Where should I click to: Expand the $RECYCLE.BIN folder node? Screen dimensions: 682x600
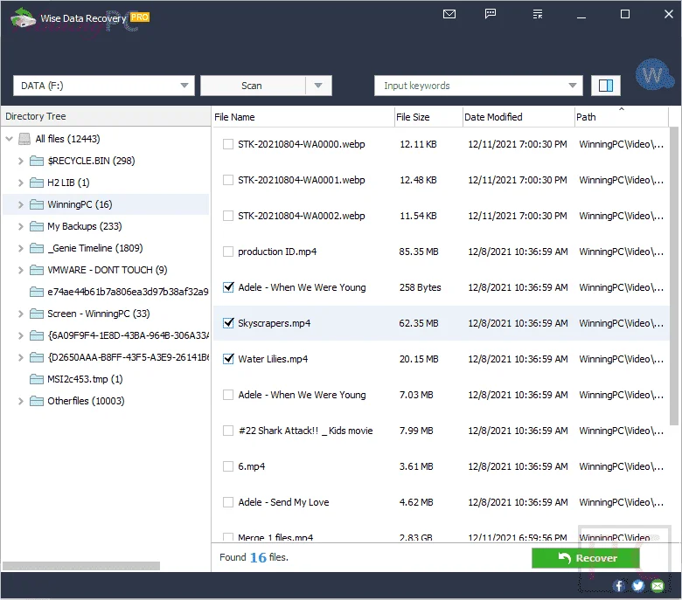point(20,161)
